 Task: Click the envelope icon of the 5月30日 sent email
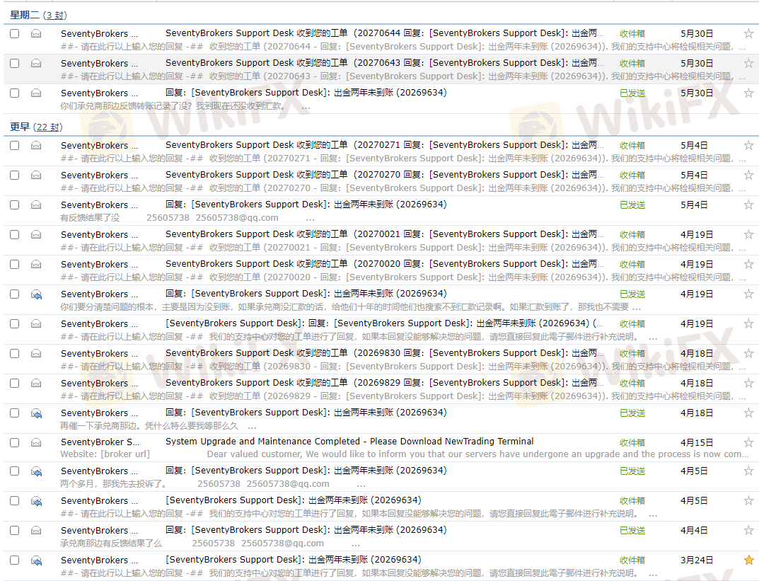[x=36, y=93]
